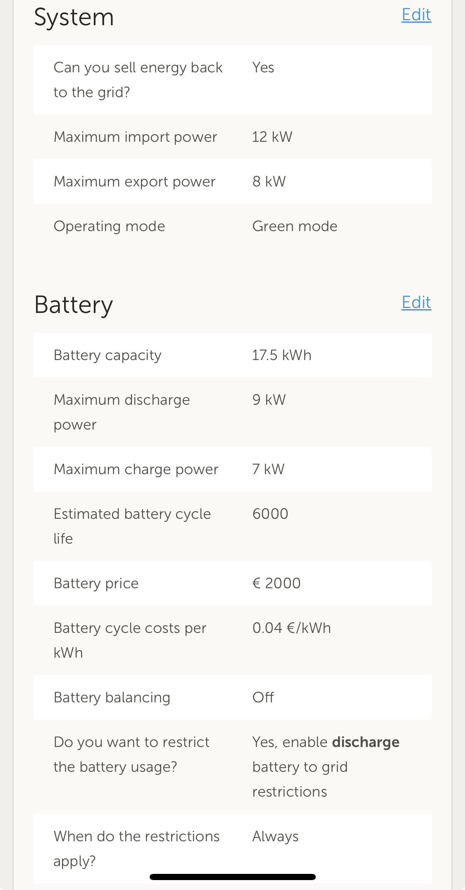
Task: Tap the Maximum import power row
Action: [232, 137]
